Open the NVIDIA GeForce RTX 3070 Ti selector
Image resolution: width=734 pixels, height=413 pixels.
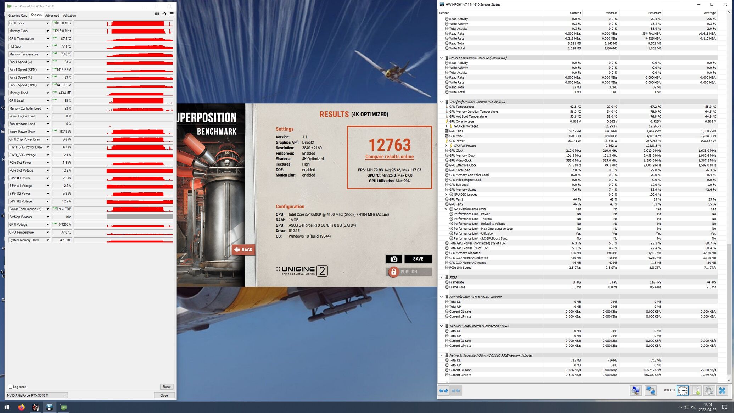click(37, 395)
